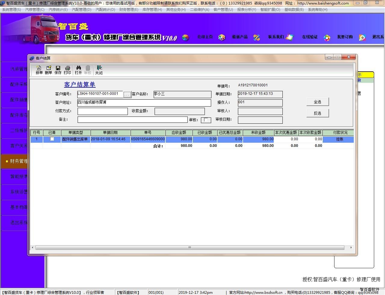Screen dimensions: 385x295
Task: Click the left arrow of the horizontal scrollbar
Action: point(32,247)
